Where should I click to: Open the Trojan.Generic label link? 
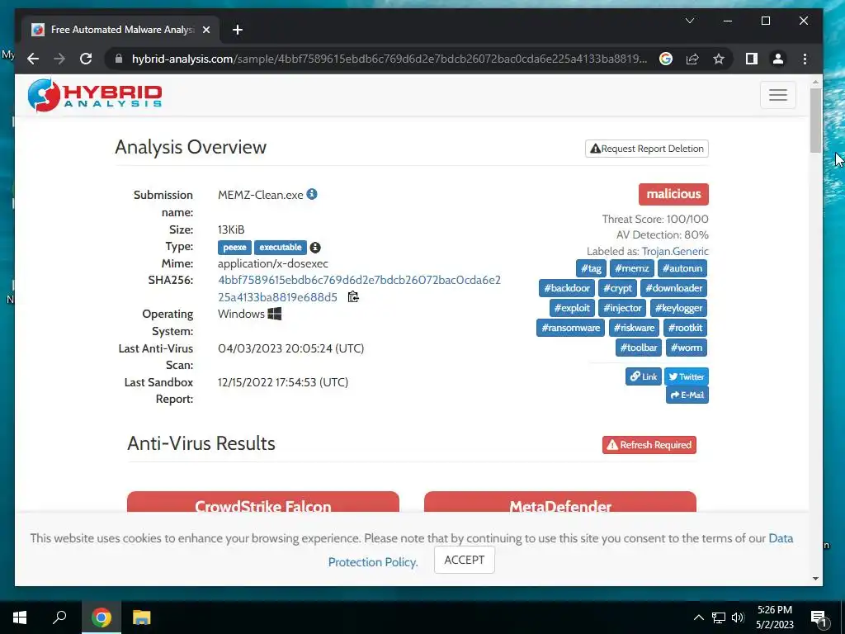point(675,251)
